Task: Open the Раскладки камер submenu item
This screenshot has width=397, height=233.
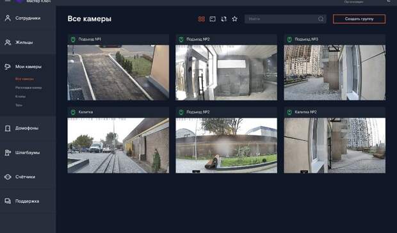Action: [x=29, y=88]
